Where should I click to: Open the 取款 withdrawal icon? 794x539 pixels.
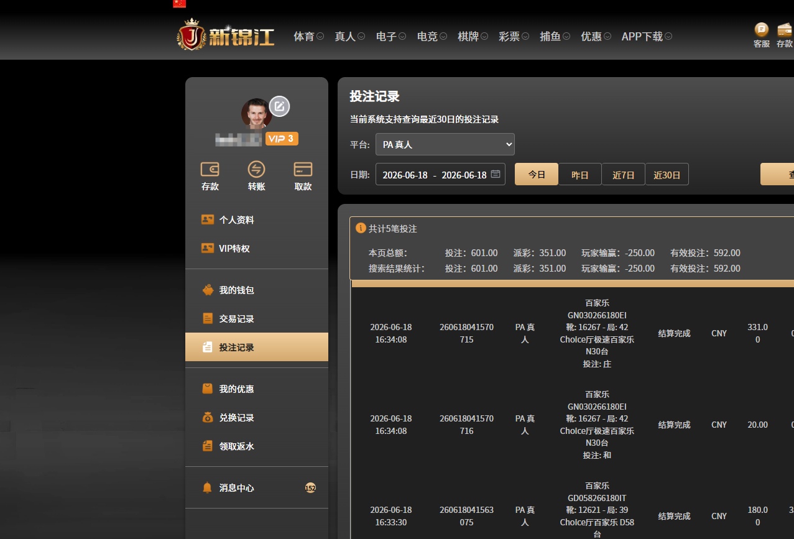[303, 176]
